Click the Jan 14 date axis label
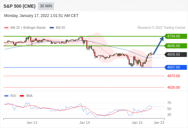Screen dimensions: 188x128 [84, 123]
